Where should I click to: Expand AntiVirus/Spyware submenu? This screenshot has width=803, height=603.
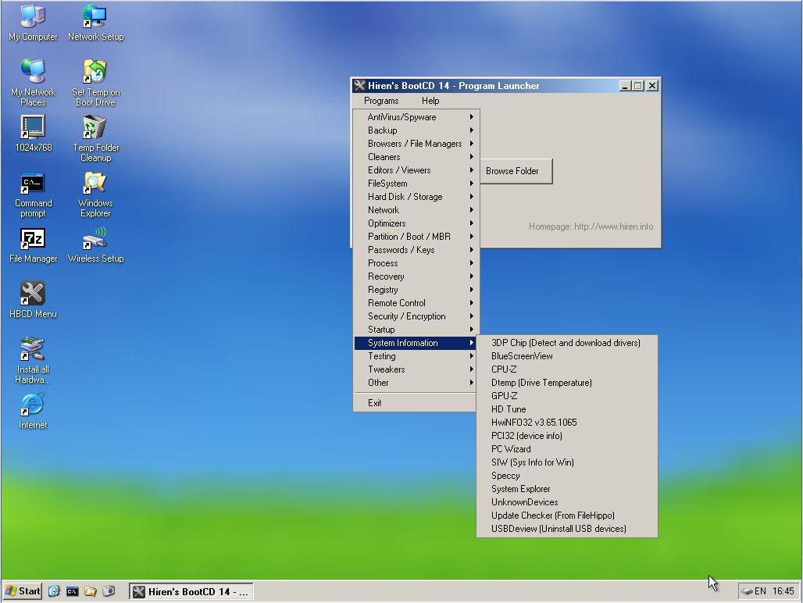point(416,117)
